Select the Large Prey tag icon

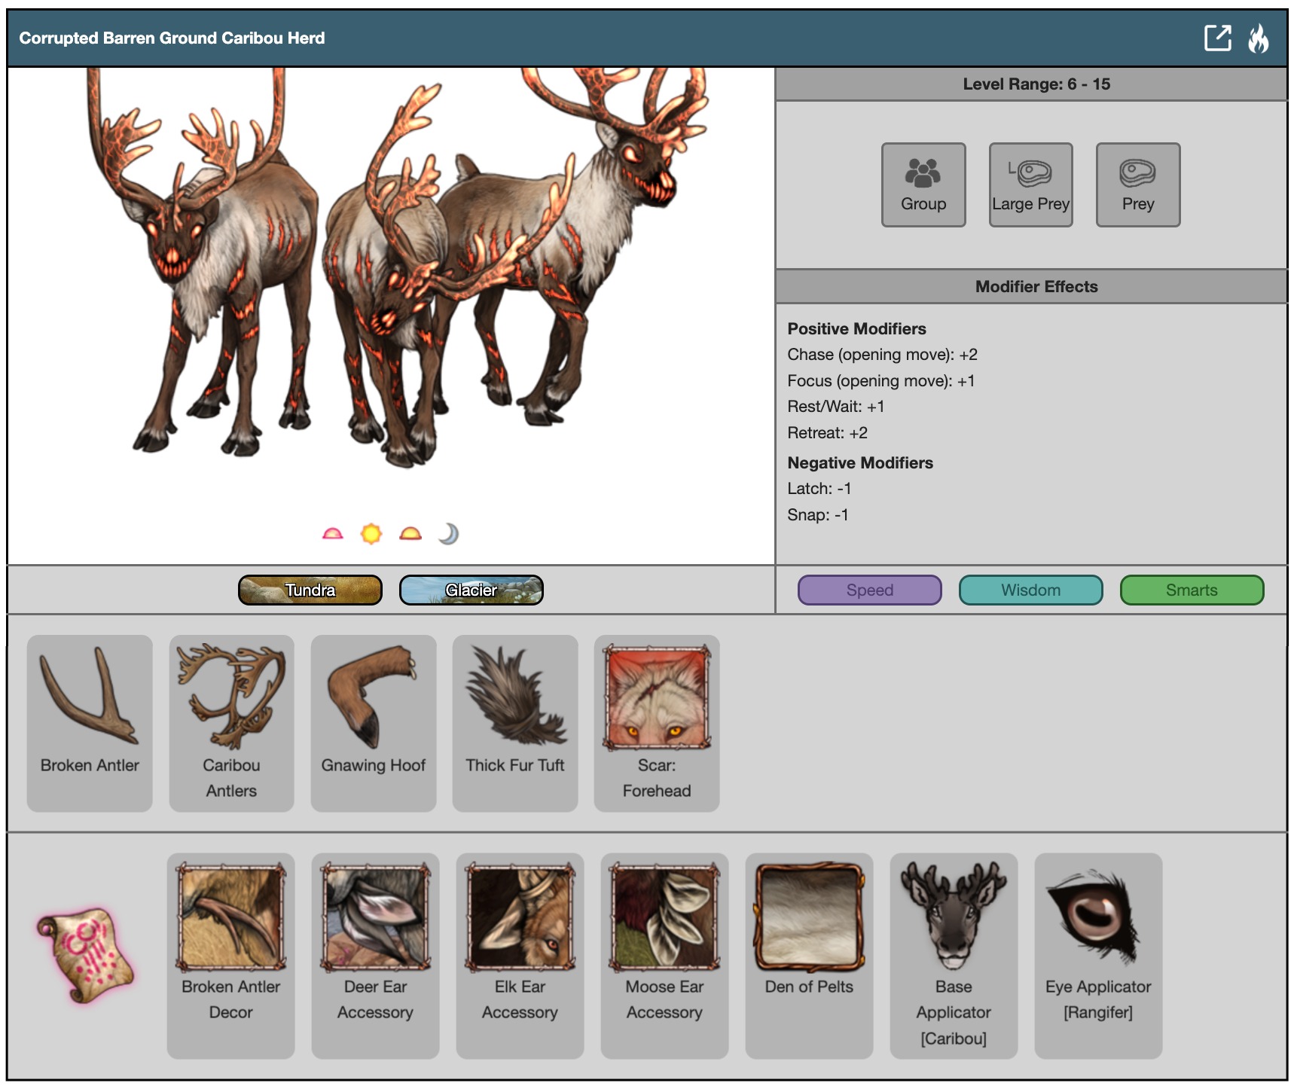1030,185
